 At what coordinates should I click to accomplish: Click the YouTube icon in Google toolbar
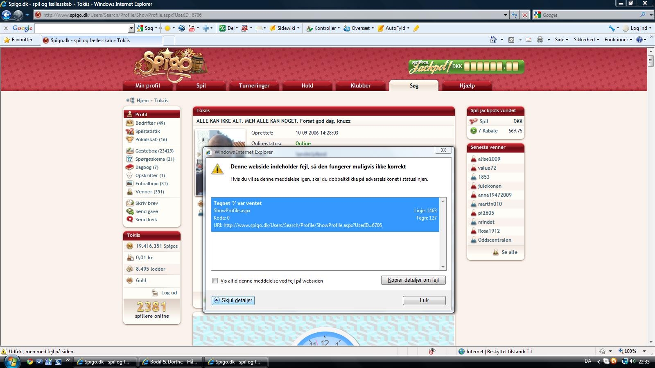[191, 28]
